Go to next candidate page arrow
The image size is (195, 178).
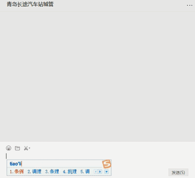click(x=100, y=171)
